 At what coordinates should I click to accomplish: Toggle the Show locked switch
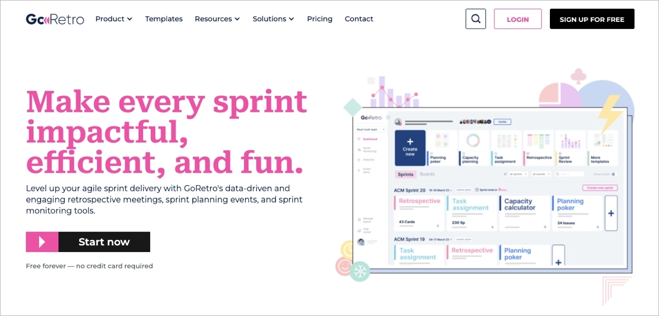pos(613,175)
